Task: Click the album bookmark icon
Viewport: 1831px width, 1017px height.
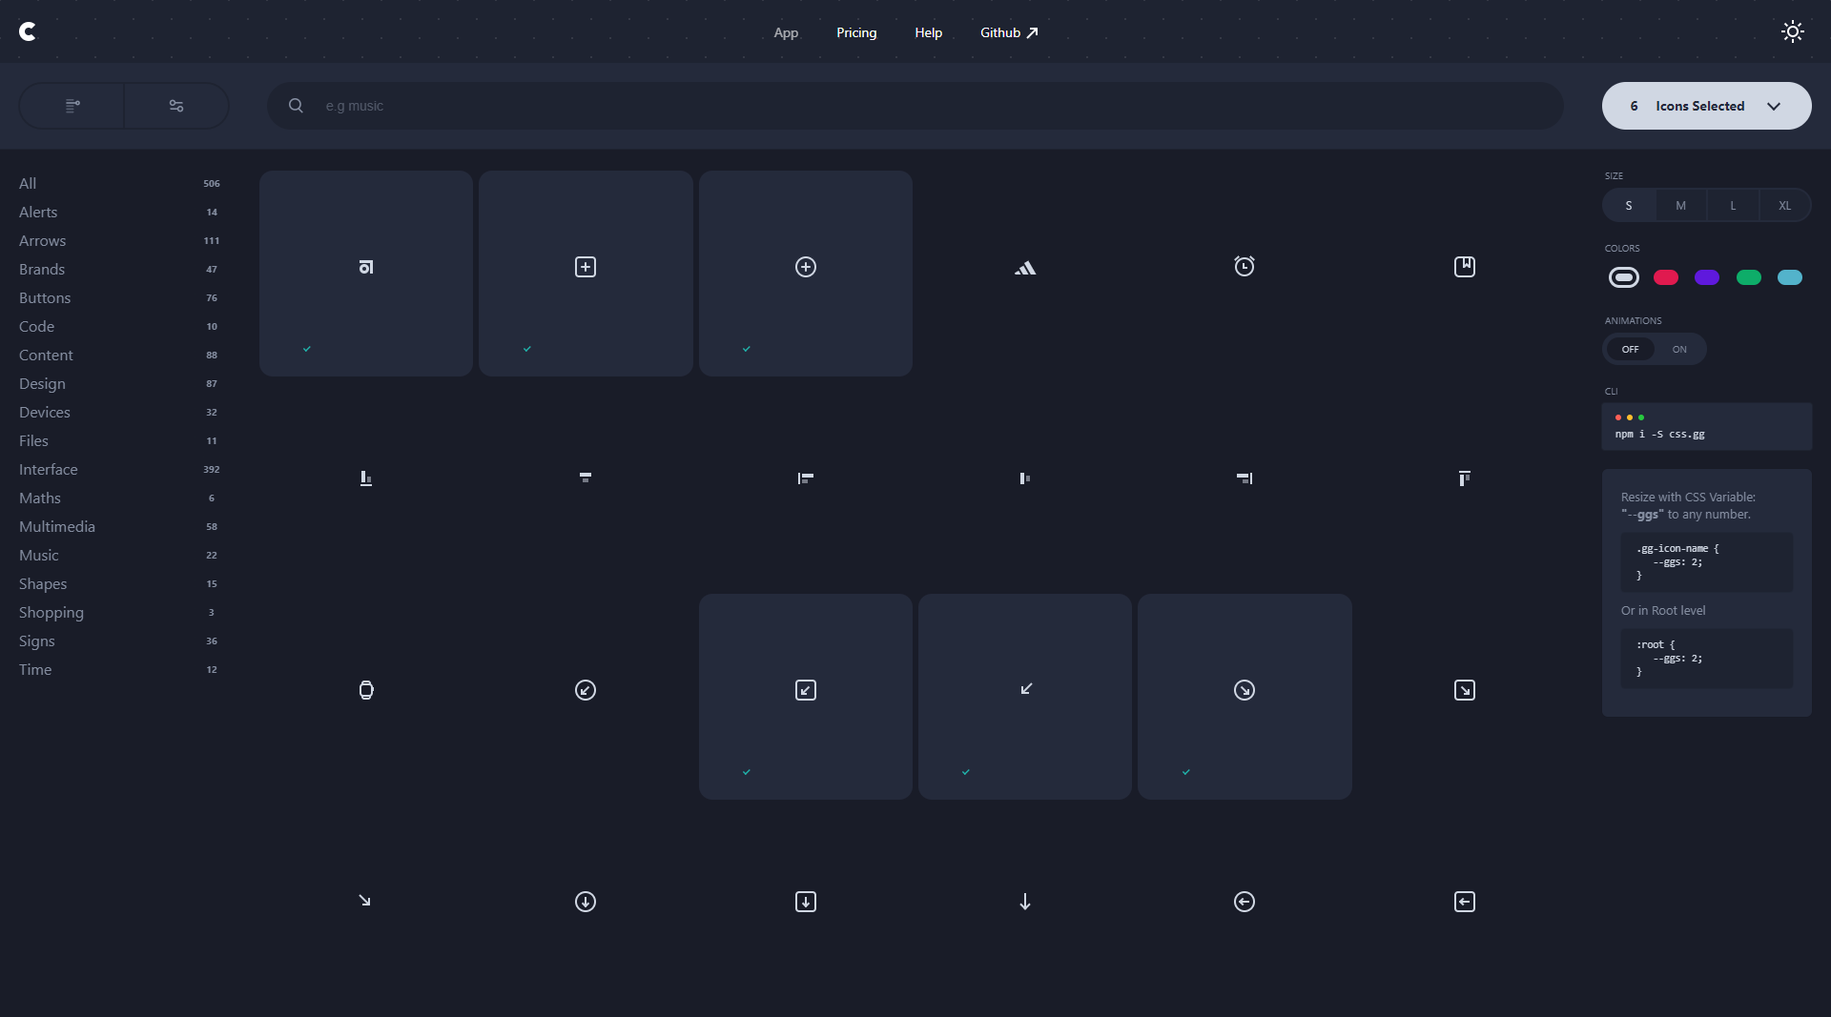Action: click(1465, 267)
